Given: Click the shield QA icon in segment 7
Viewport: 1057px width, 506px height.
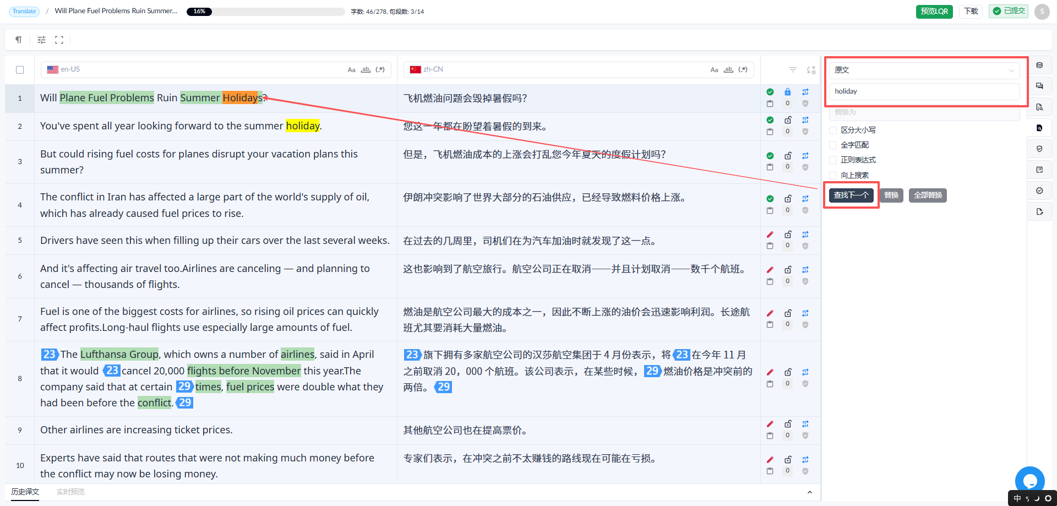Looking at the screenshot, I should 805,325.
